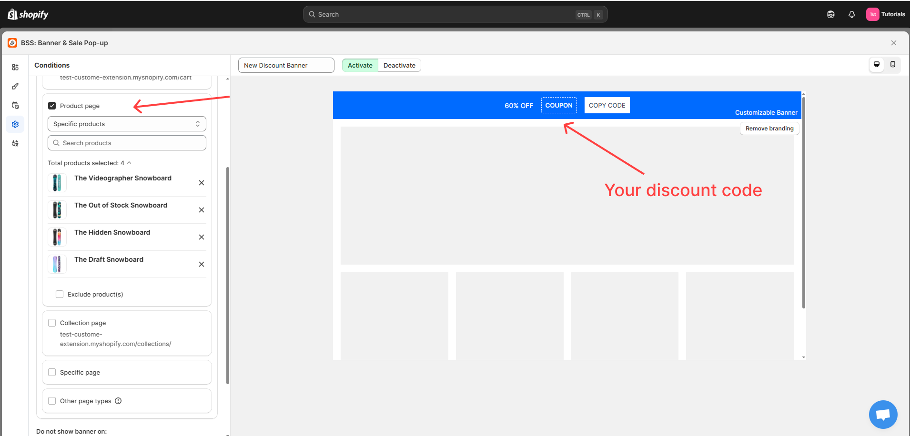
Task: Click the Customizable Banner branding link
Action: (766, 113)
